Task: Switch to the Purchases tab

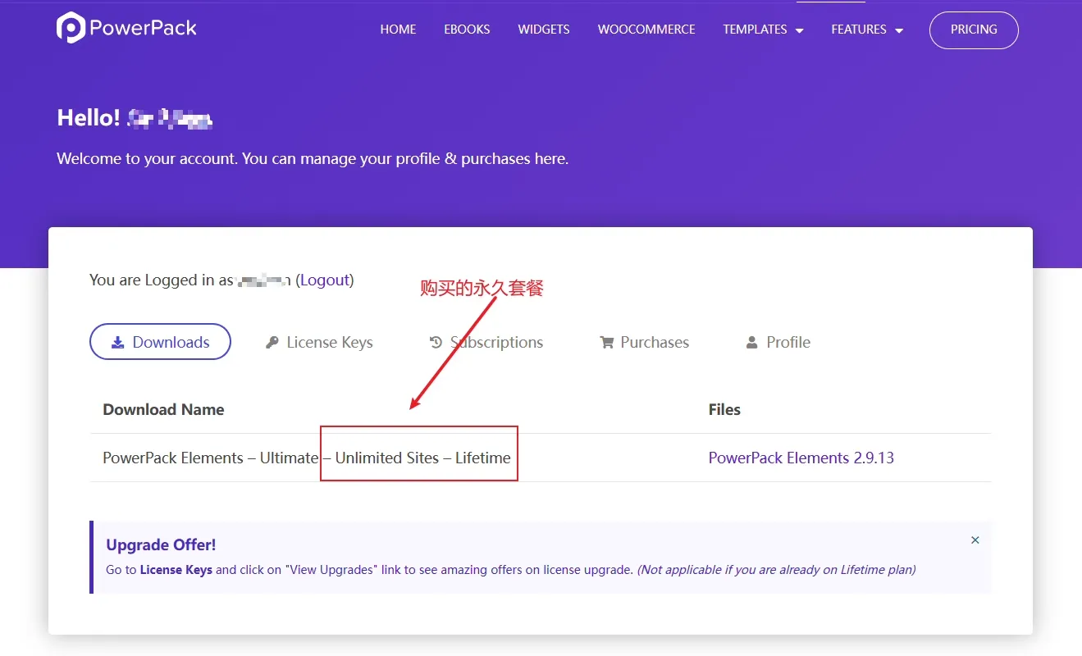Action: click(x=645, y=343)
